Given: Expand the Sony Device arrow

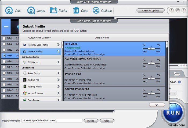Looking at the screenshot, I should click(58, 100).
